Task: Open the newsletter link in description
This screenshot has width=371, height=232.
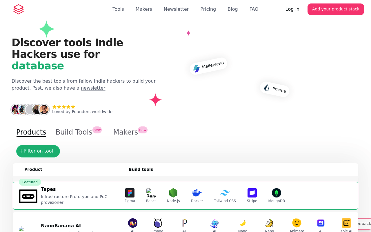Action: point(93,88)
